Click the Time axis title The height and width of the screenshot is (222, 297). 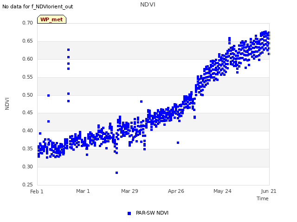263,198
